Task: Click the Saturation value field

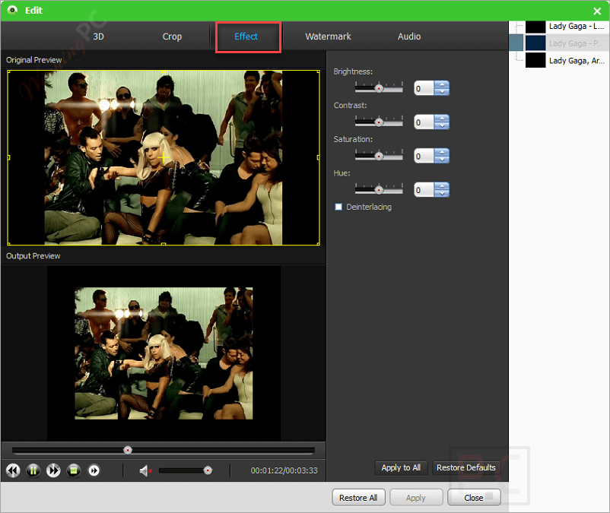Action: click(x=424, y=157)
